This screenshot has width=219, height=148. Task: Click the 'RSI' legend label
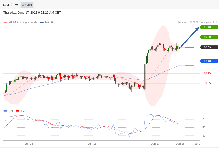(x=11, y=111)
